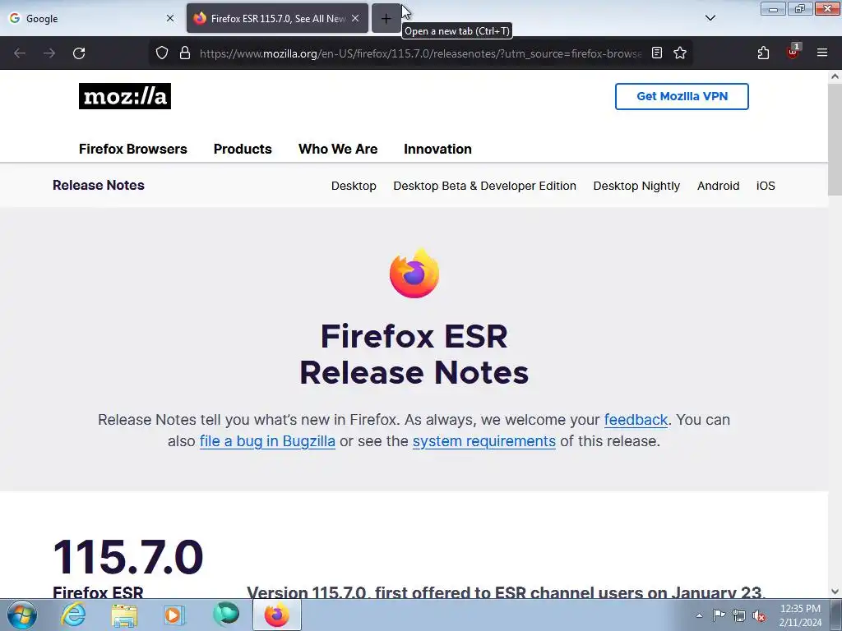Switch to the Google tab
This screenshot has width=842, height=631.
point(91,18)
